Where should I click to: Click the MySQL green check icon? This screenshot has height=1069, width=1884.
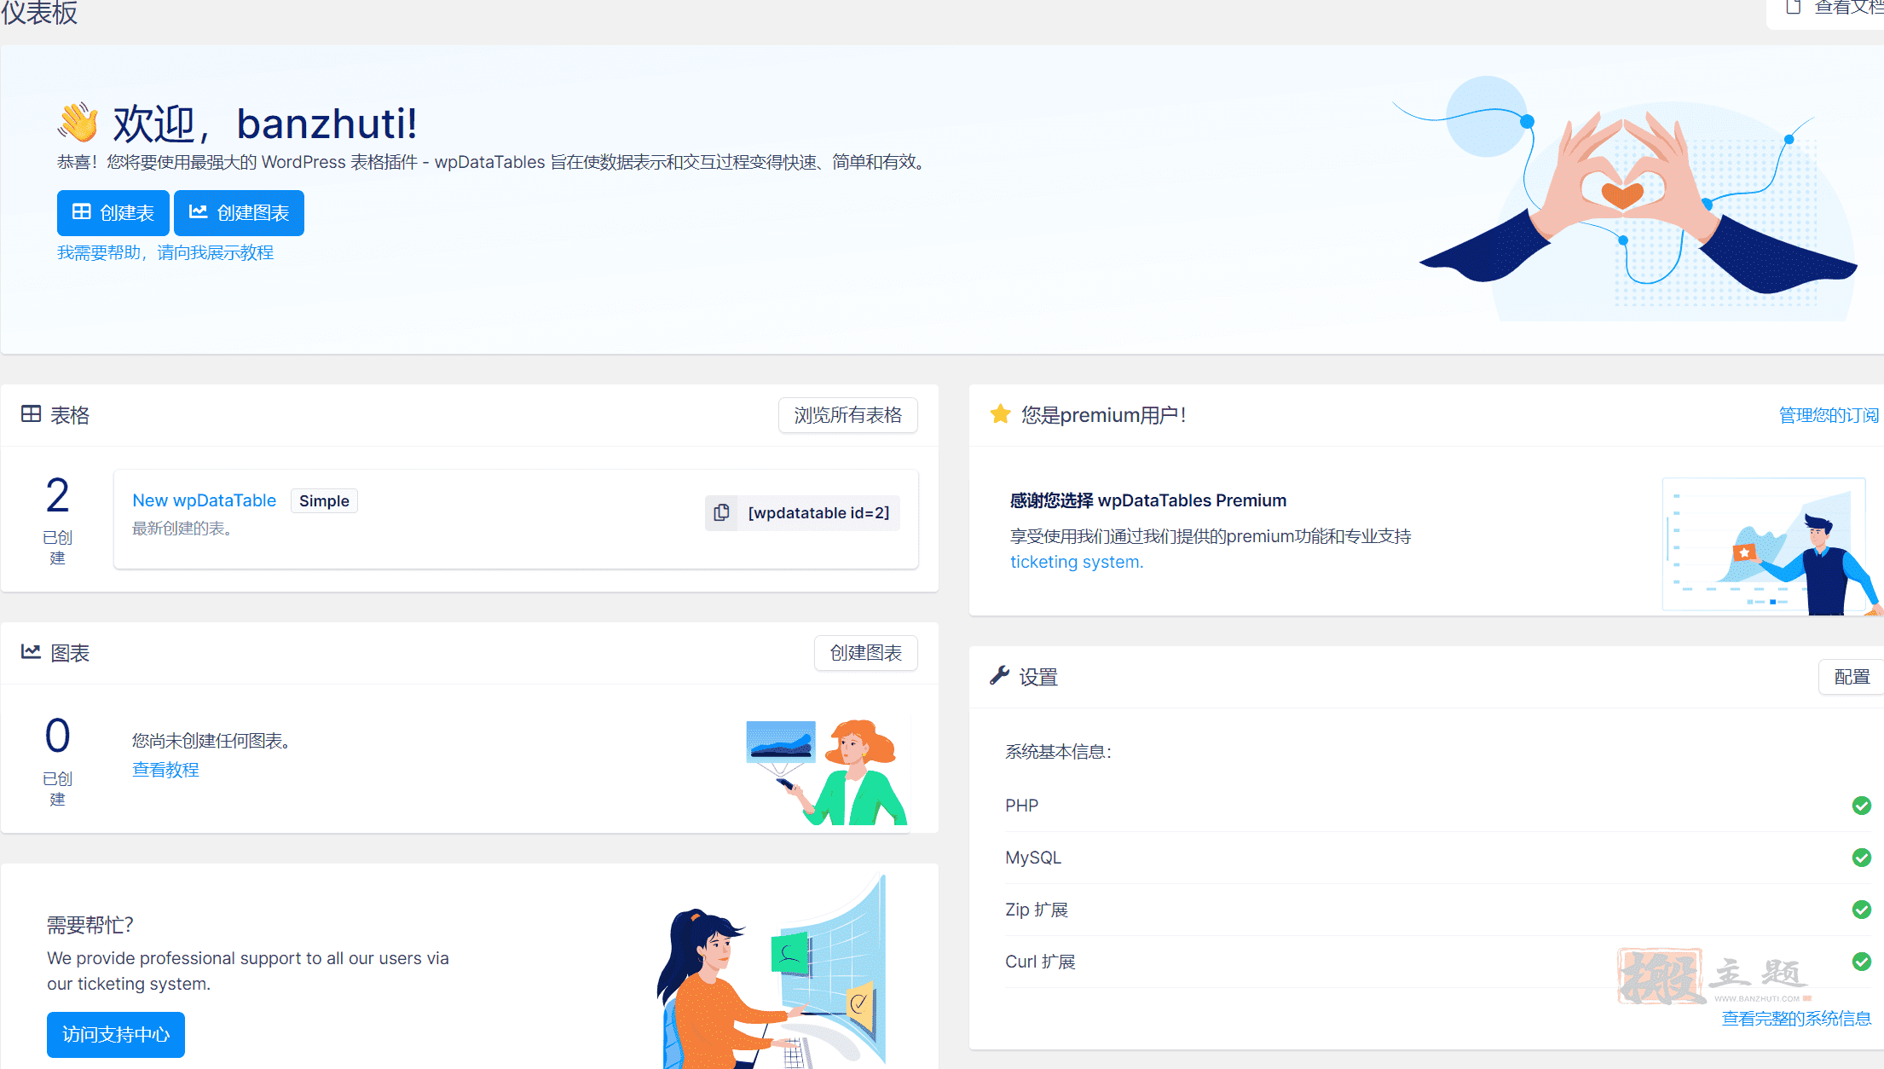[x=1862, y=858]
